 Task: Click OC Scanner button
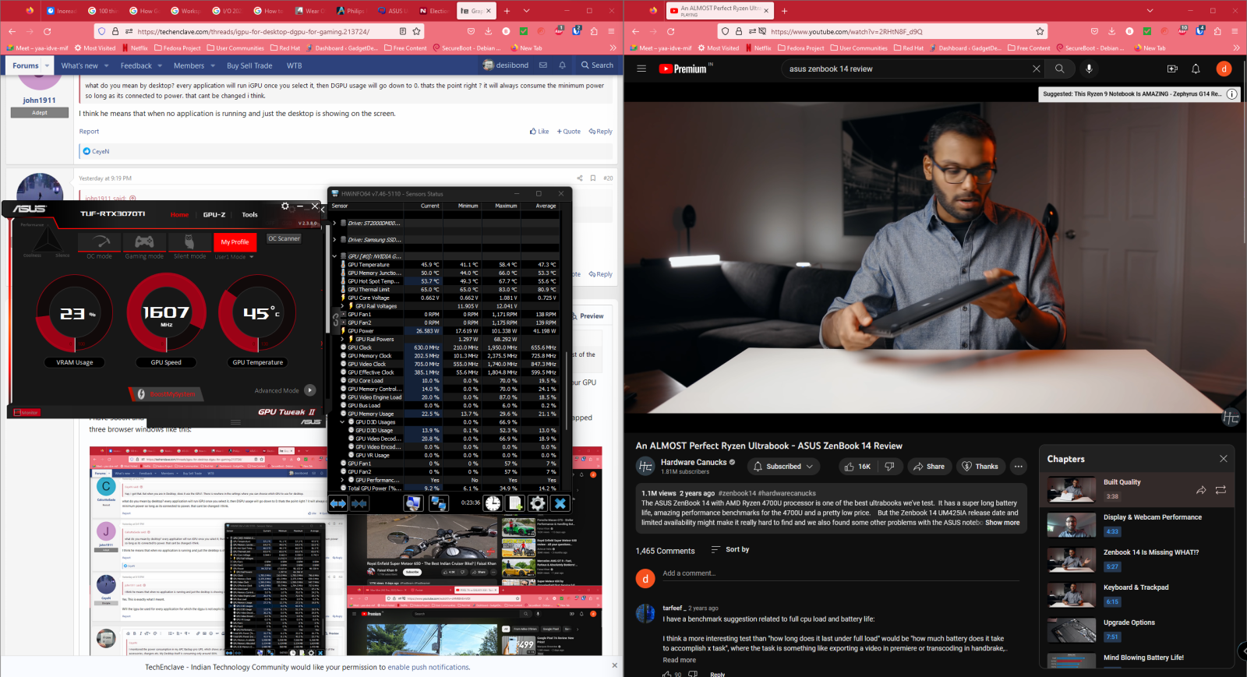click(x=284, y=238)
